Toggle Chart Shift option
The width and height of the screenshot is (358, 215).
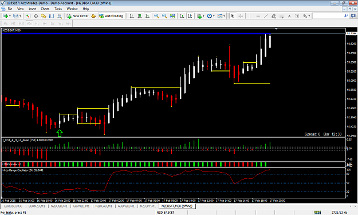point(190,16)
